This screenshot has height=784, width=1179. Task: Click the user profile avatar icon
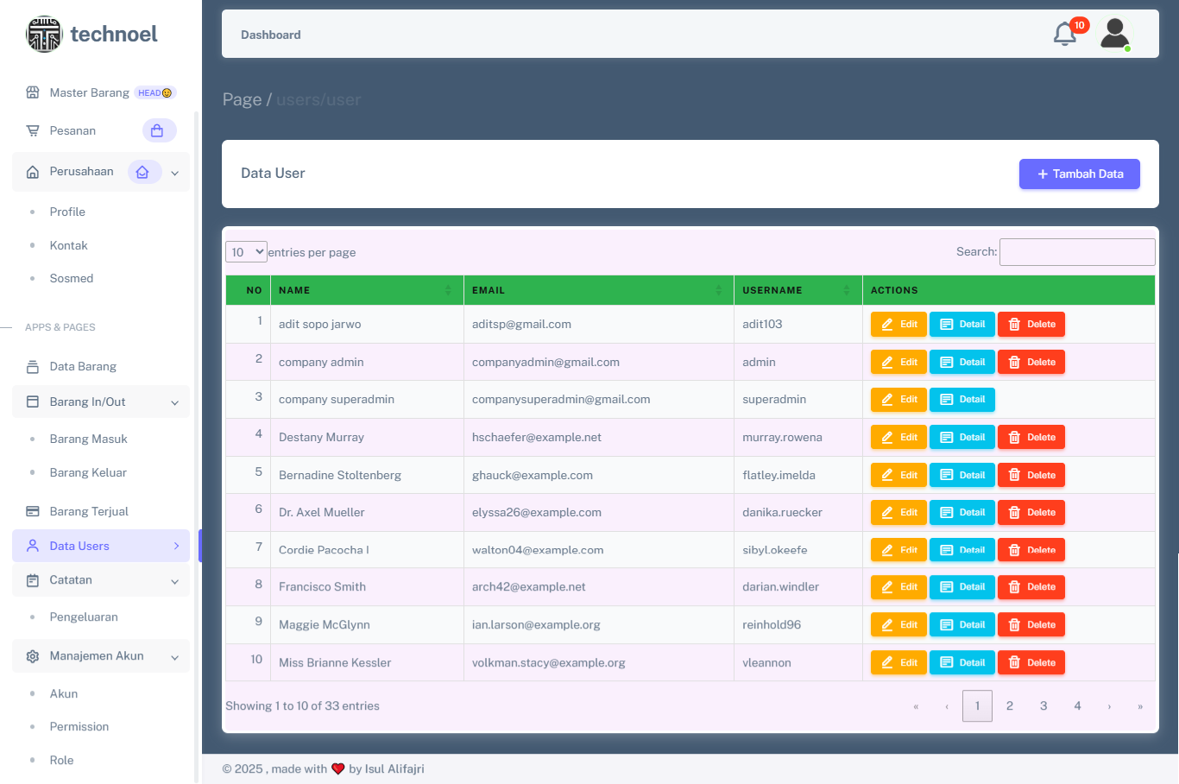(1114, 35)
